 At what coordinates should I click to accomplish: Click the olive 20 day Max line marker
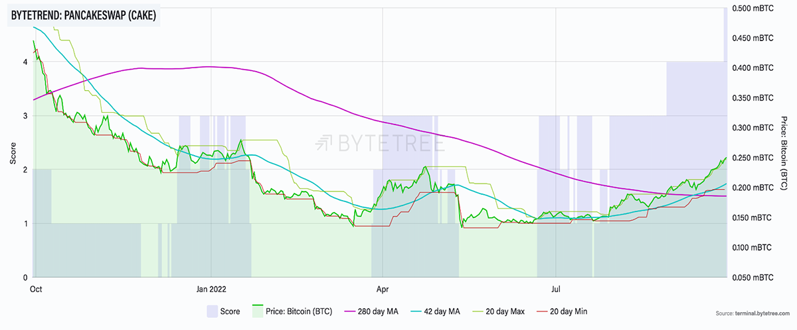tap(478, 311)
